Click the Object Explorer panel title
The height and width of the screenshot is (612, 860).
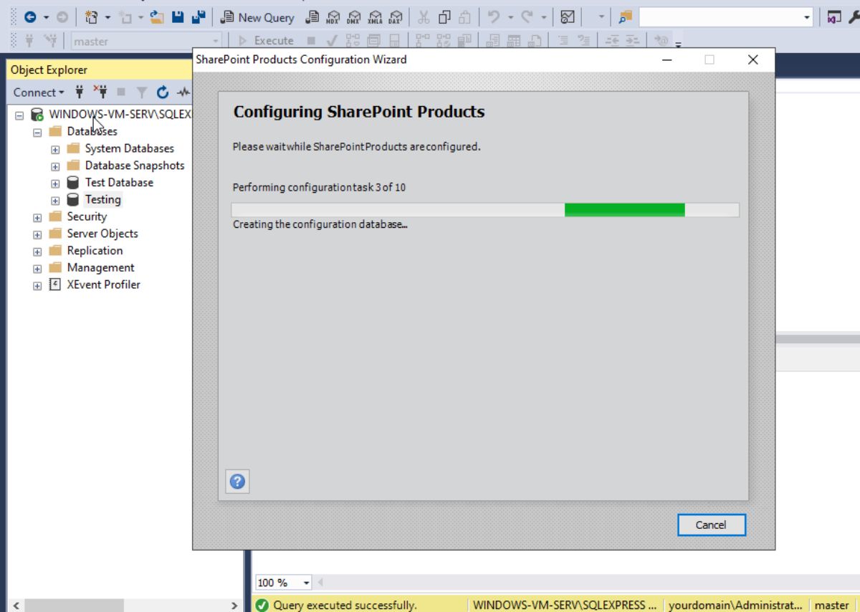click(x=49, y=70)
